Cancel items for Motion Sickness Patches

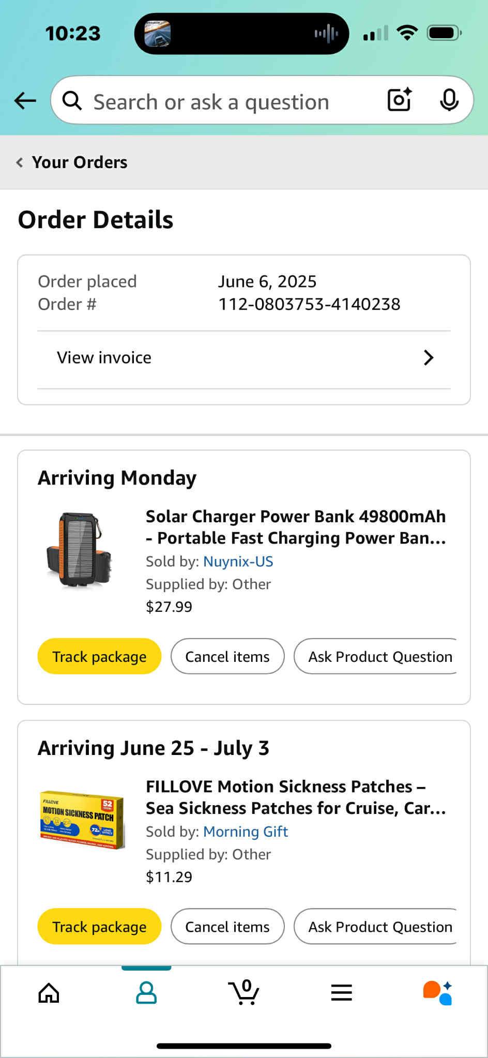[x=227, y=927]
